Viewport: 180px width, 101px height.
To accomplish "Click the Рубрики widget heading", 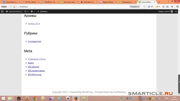I will (31, 33).
